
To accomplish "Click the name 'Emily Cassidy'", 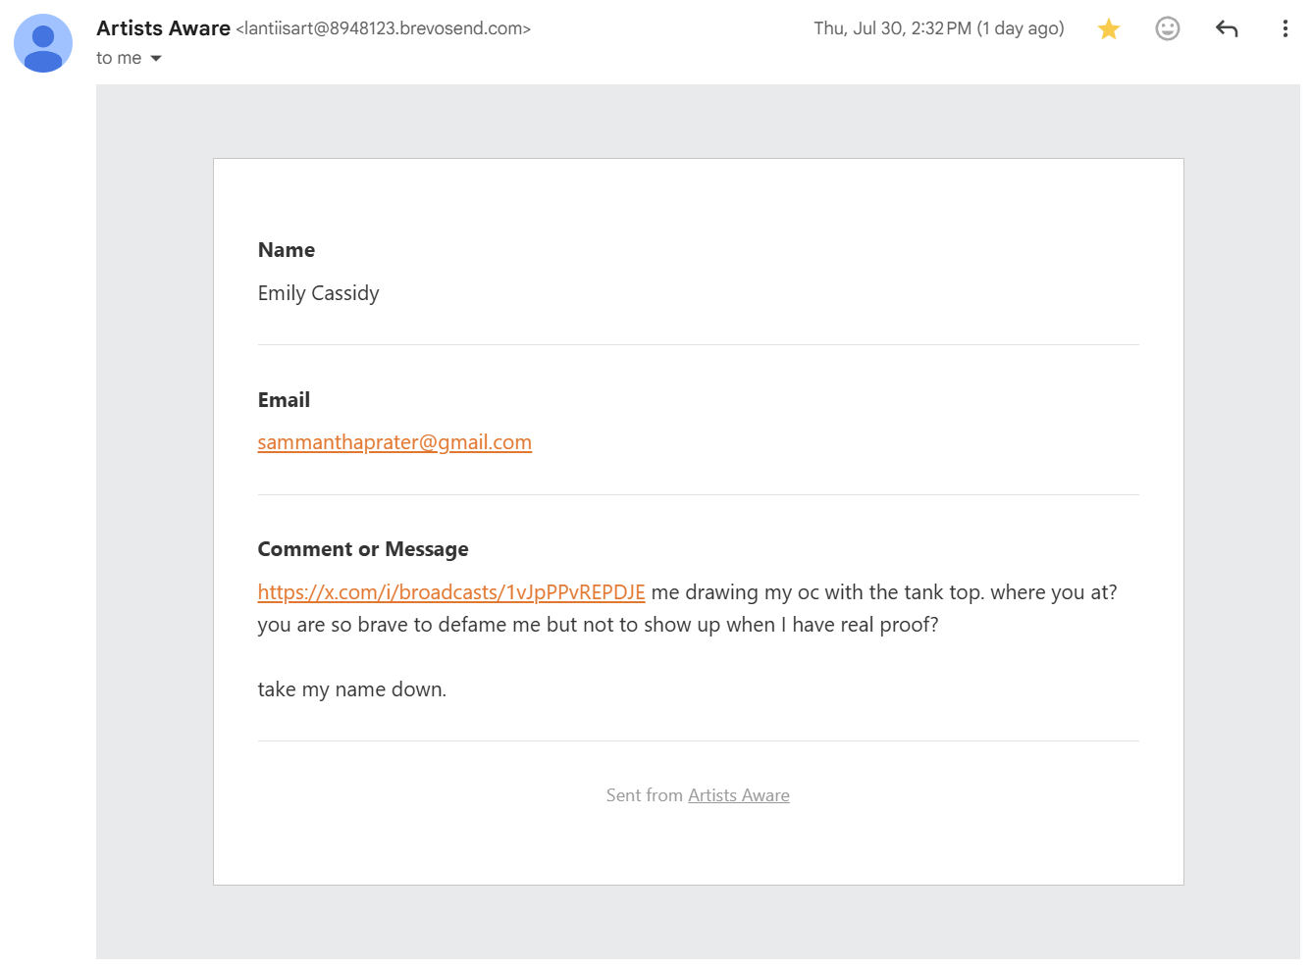I will click(x=319, y=293).
